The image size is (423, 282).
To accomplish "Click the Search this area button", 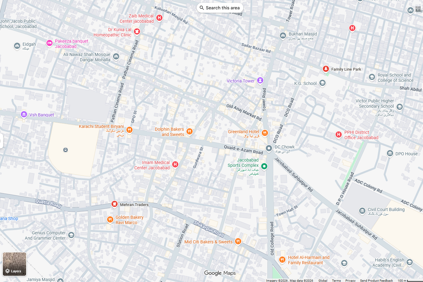I will click(x=220, y=8).
